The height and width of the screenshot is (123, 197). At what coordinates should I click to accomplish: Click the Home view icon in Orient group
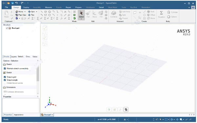click(17, 12)
